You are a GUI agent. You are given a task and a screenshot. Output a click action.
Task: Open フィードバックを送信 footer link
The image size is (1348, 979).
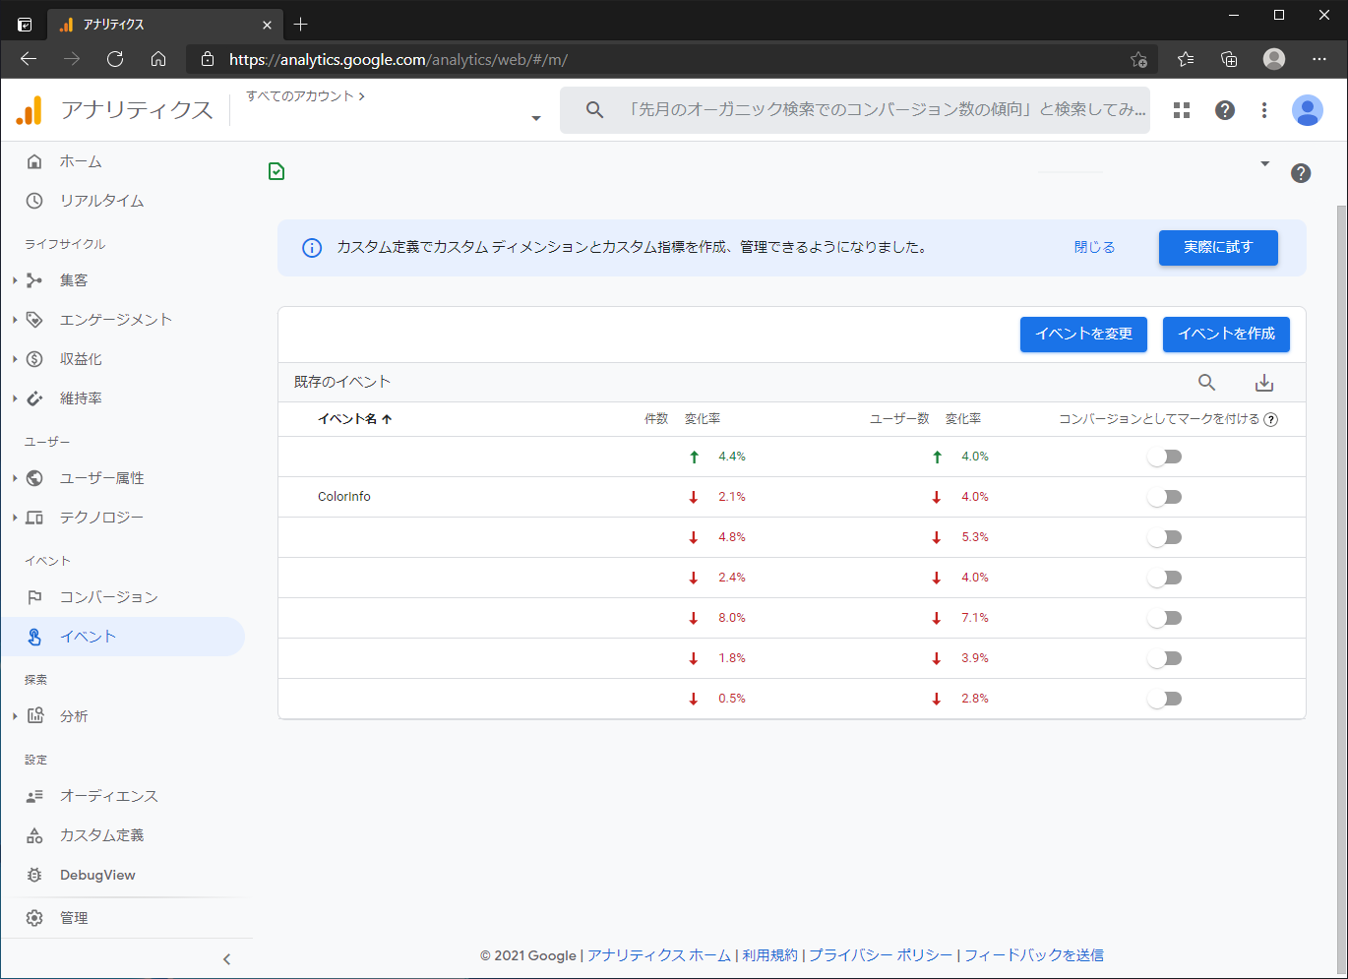1034,955
